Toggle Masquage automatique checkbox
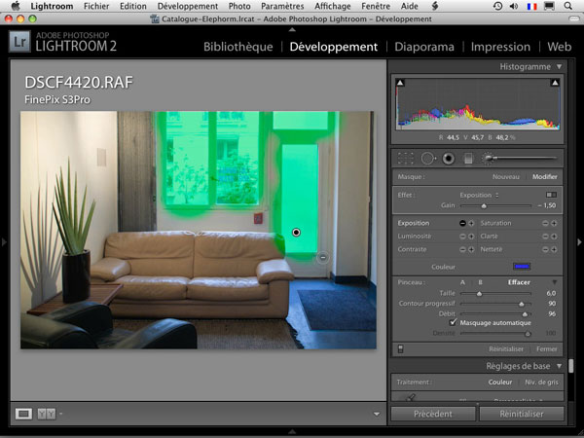Viewport: 584px width, 438px height. 453,322
